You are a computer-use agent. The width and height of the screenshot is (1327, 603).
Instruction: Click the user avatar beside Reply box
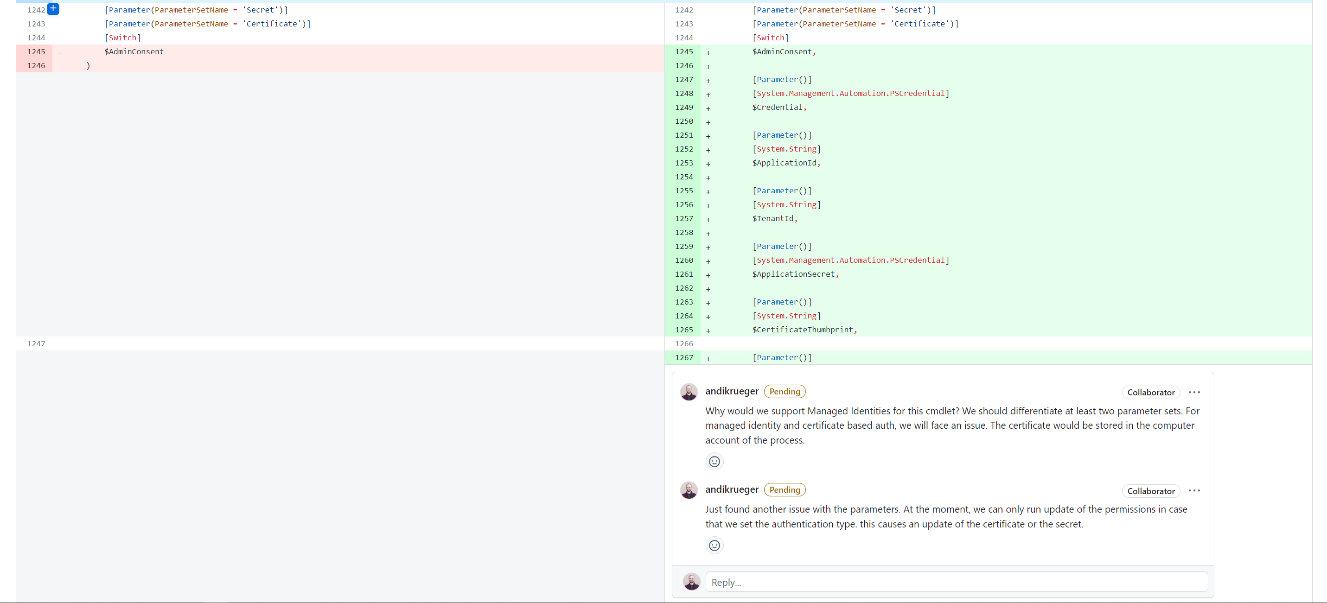click(691, 582)
